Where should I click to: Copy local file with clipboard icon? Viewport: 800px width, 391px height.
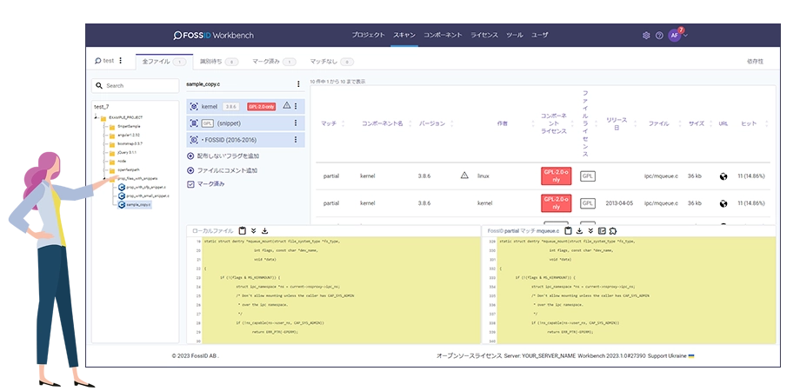243,230
